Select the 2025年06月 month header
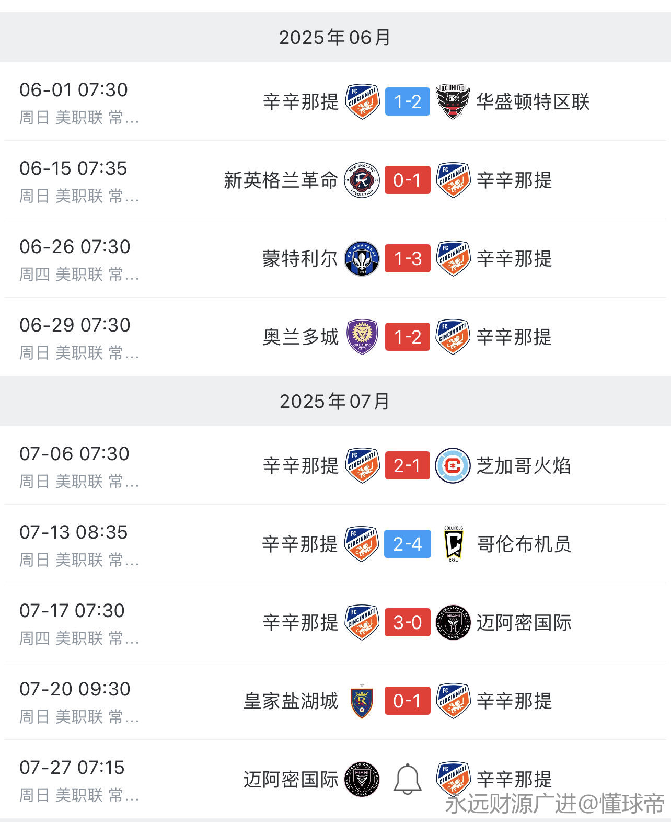The width and height of the screenshot is (671, 822). point(335,37)
